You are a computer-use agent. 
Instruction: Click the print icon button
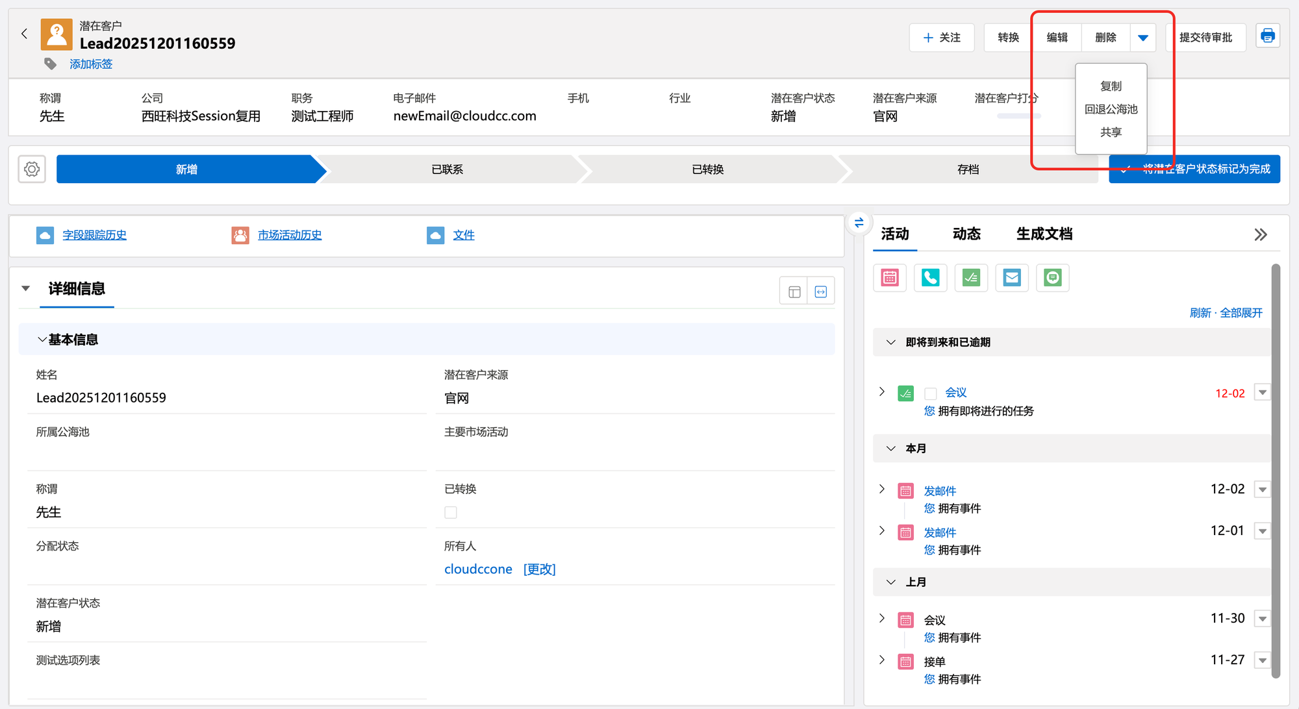[1267, 36]
